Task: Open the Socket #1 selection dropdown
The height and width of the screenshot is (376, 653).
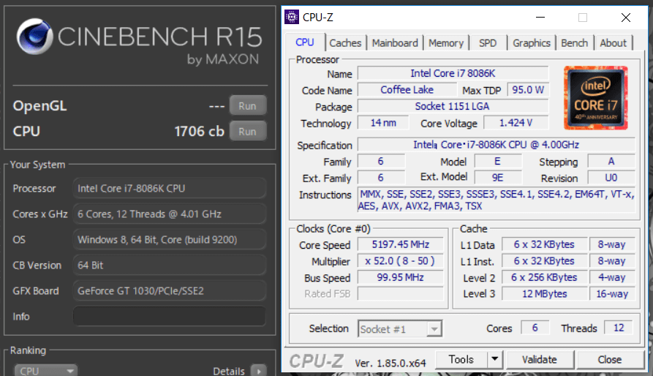Action: [400, 329]
